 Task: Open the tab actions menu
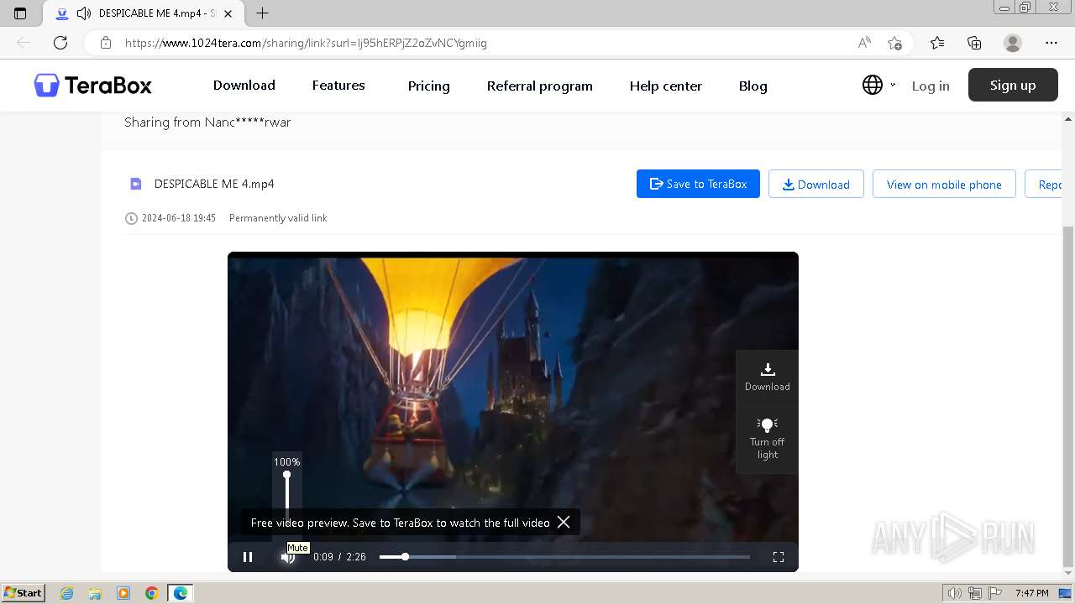click(20, 13)
